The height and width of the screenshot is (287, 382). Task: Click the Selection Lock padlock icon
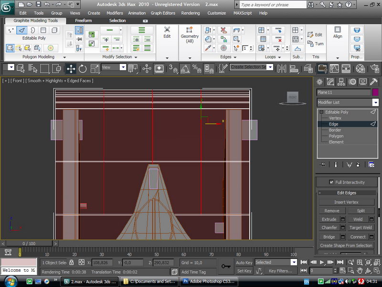72,263
